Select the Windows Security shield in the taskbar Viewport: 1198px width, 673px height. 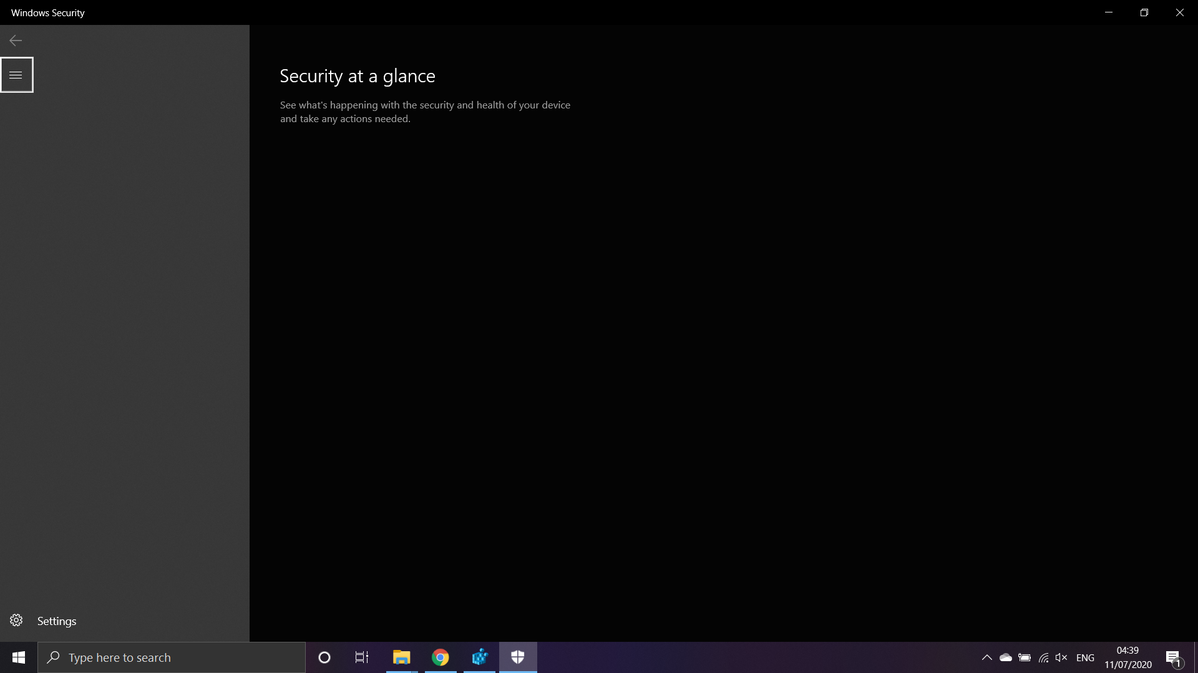pos(518,657)
